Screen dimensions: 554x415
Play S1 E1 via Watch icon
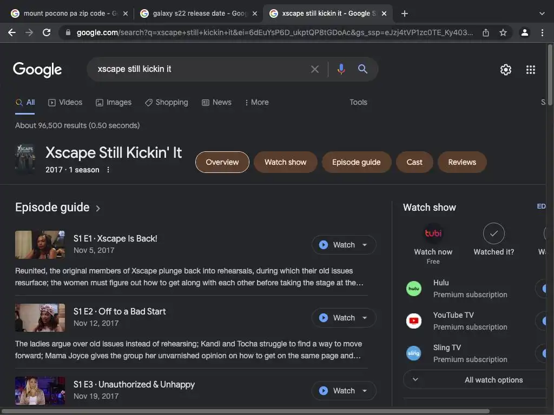pos(324,245)
